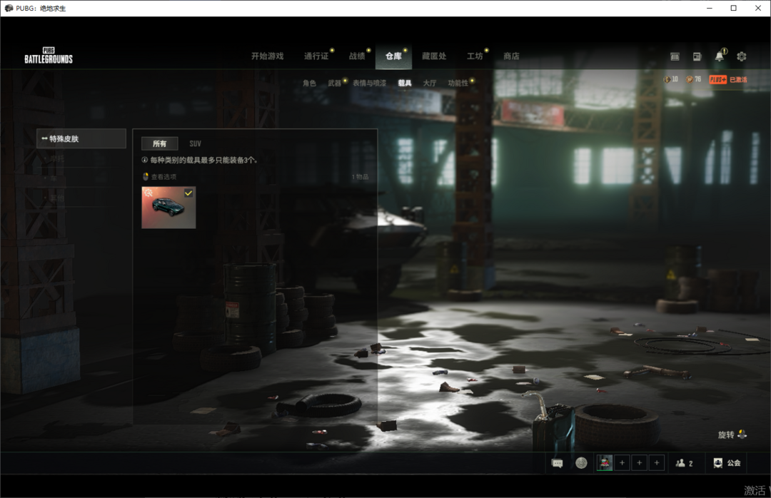The width and height of the screenshot is (771, 498).
Task: Open the notifications bell
Action: tap(720, 56)
